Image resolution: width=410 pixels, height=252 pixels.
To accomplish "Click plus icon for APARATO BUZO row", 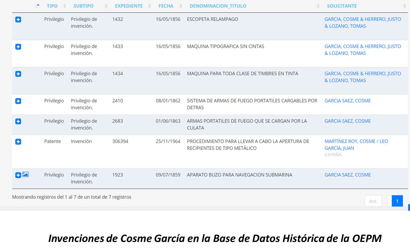I will coord(18,175).
